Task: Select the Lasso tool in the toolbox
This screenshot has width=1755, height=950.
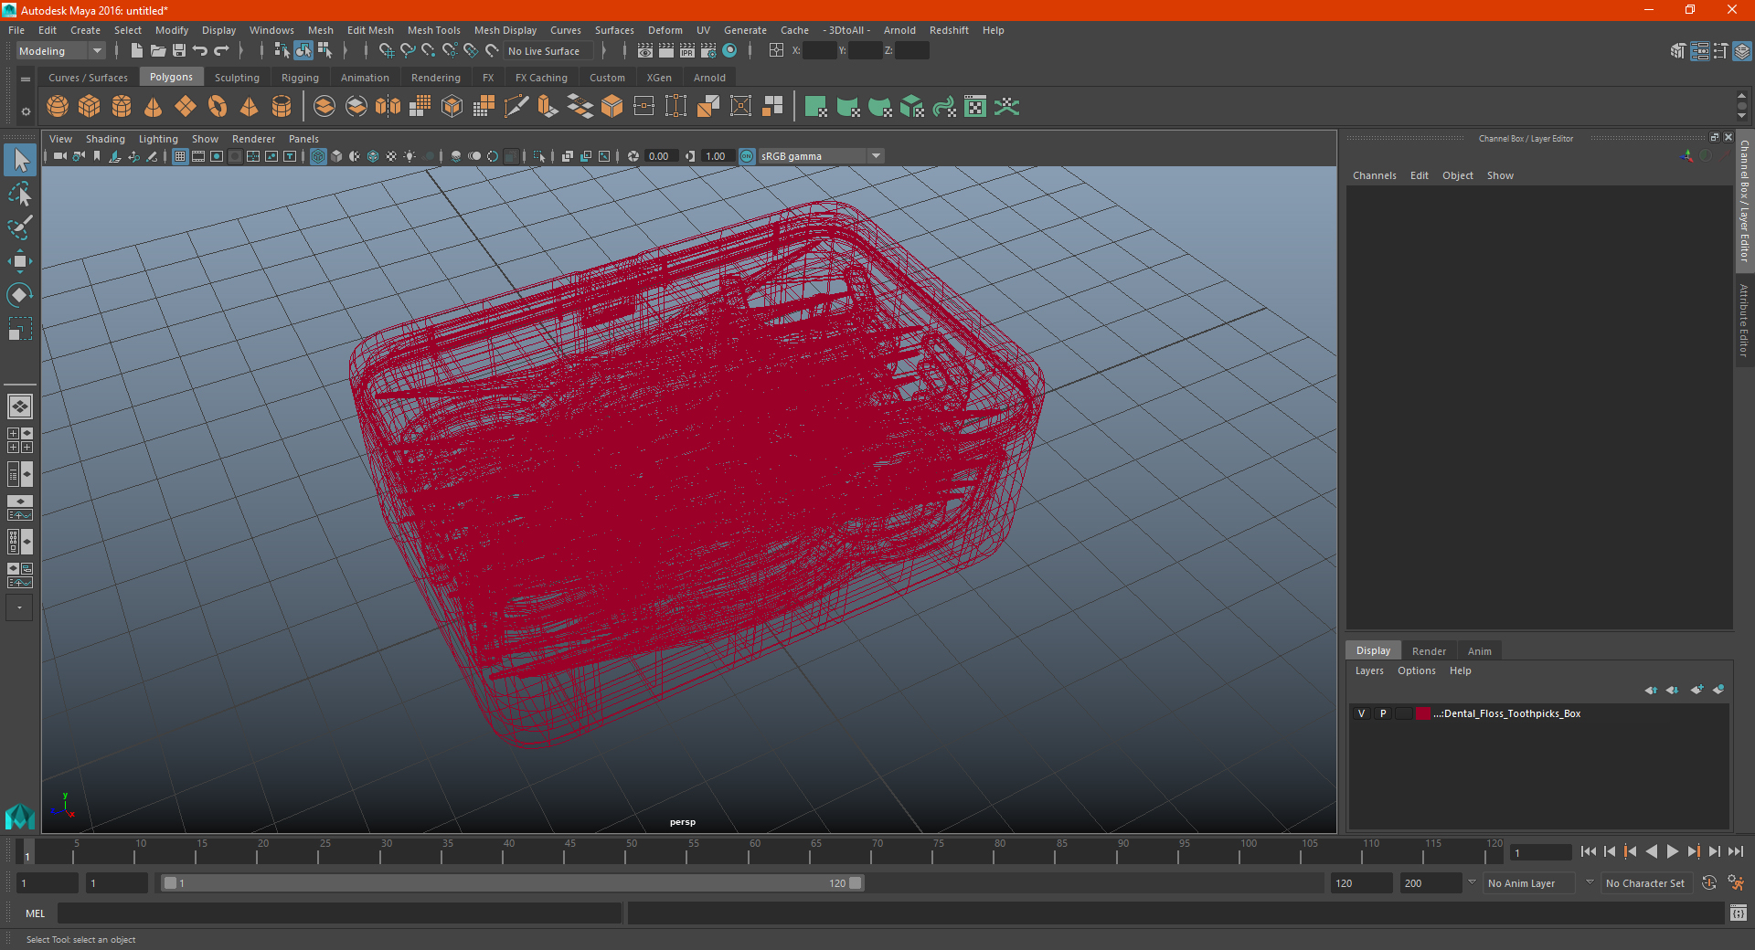Action: (20, 195)
